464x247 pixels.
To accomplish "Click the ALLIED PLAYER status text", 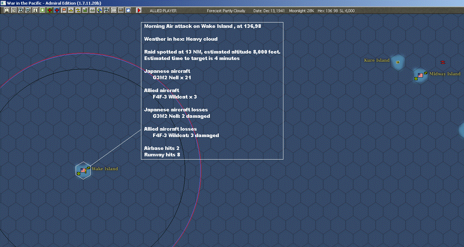I will (163, 11).
